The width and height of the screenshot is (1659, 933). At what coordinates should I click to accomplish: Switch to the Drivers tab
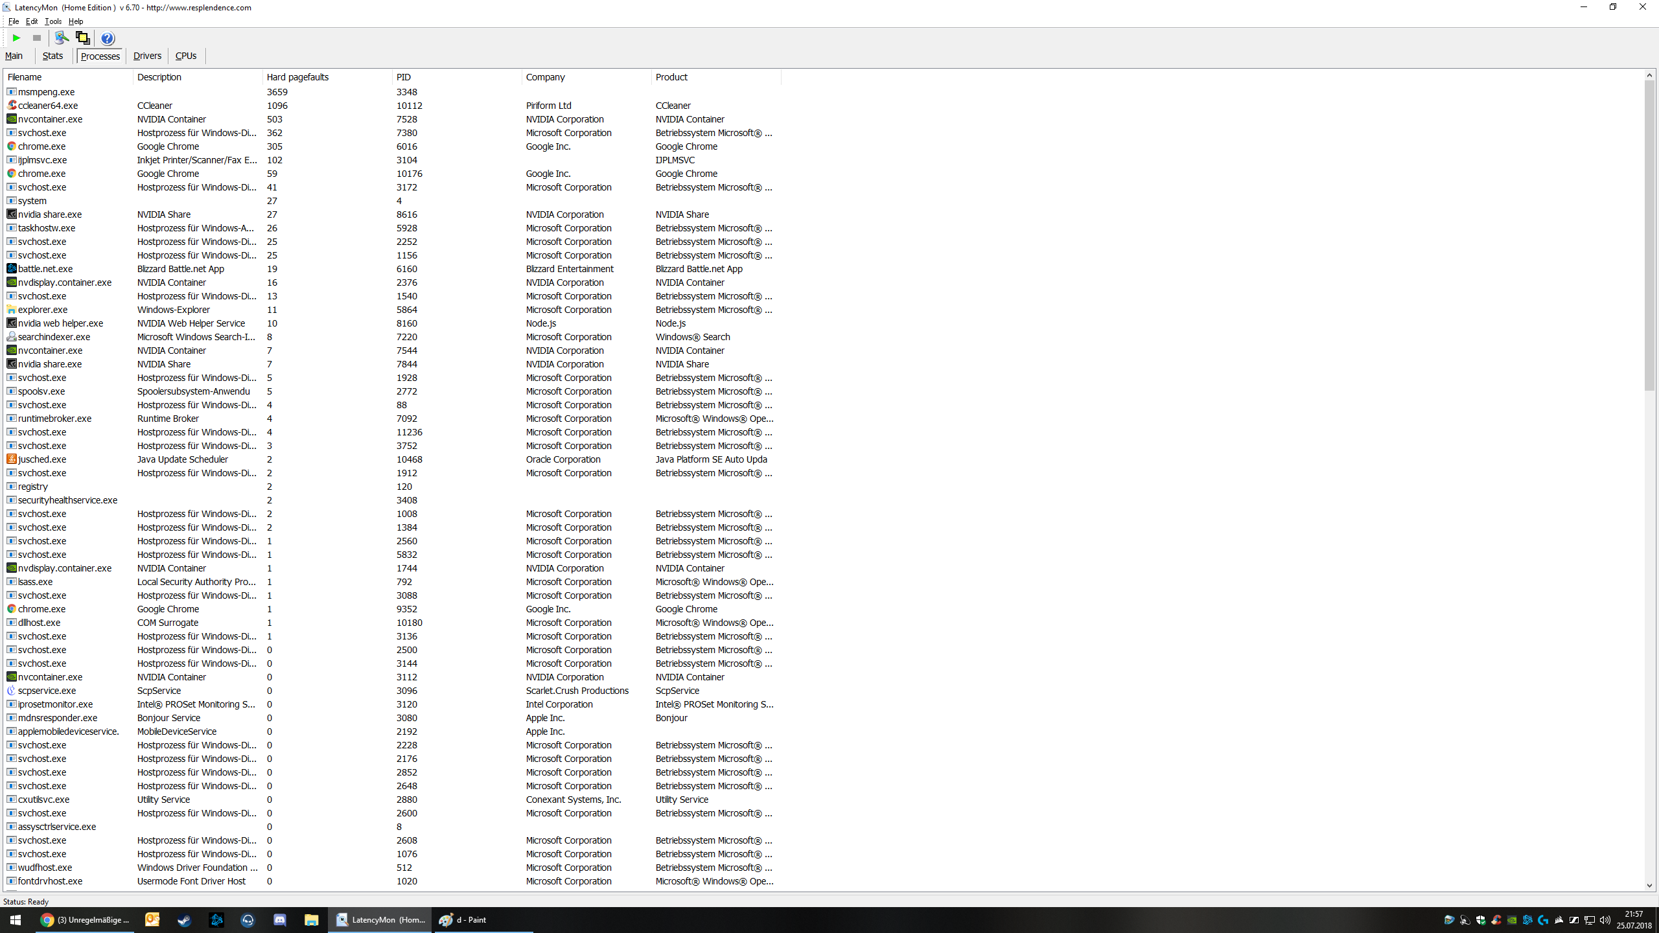tap(147, 56)
